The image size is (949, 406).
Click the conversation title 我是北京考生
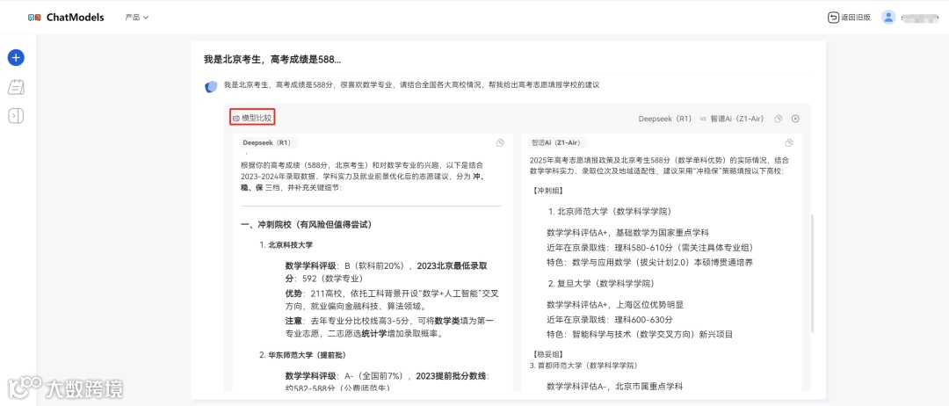click(273, 60)
